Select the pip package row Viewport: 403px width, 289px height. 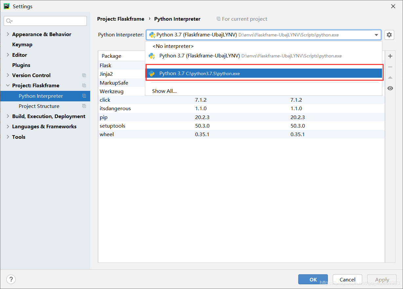coord(241,117)
